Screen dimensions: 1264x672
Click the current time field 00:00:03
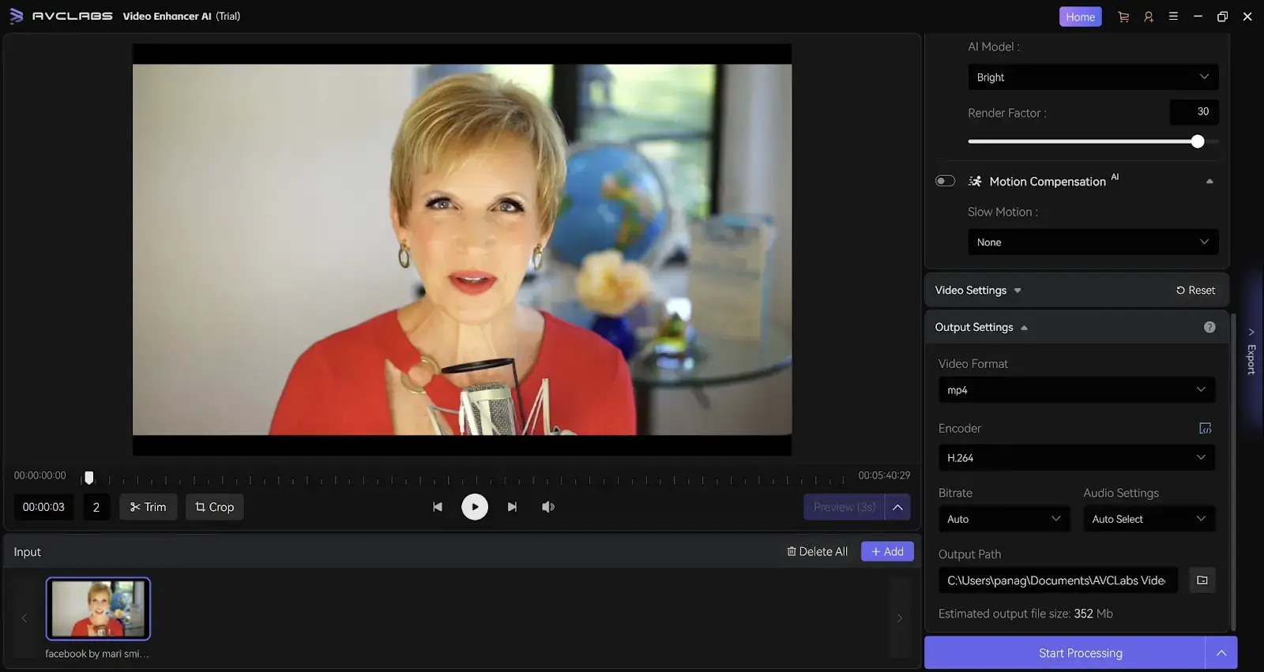pos(43,507)
